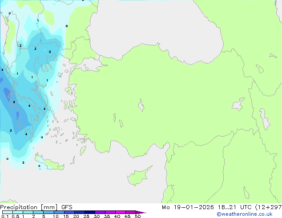Select legend swatch between 2 and 5
Viewport: 282px width, 218px height.
click(x=38, y=212)
